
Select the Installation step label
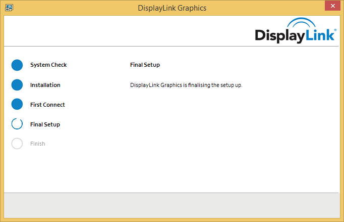point(45,85)
